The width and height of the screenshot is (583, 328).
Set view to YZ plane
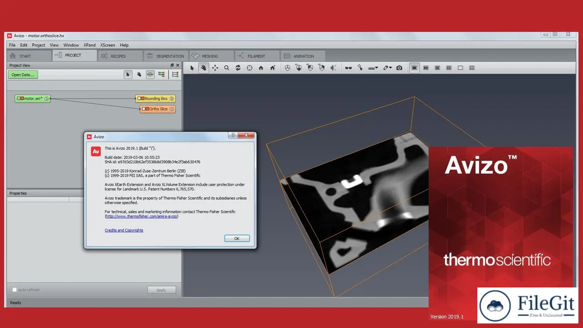pos(322,68)
